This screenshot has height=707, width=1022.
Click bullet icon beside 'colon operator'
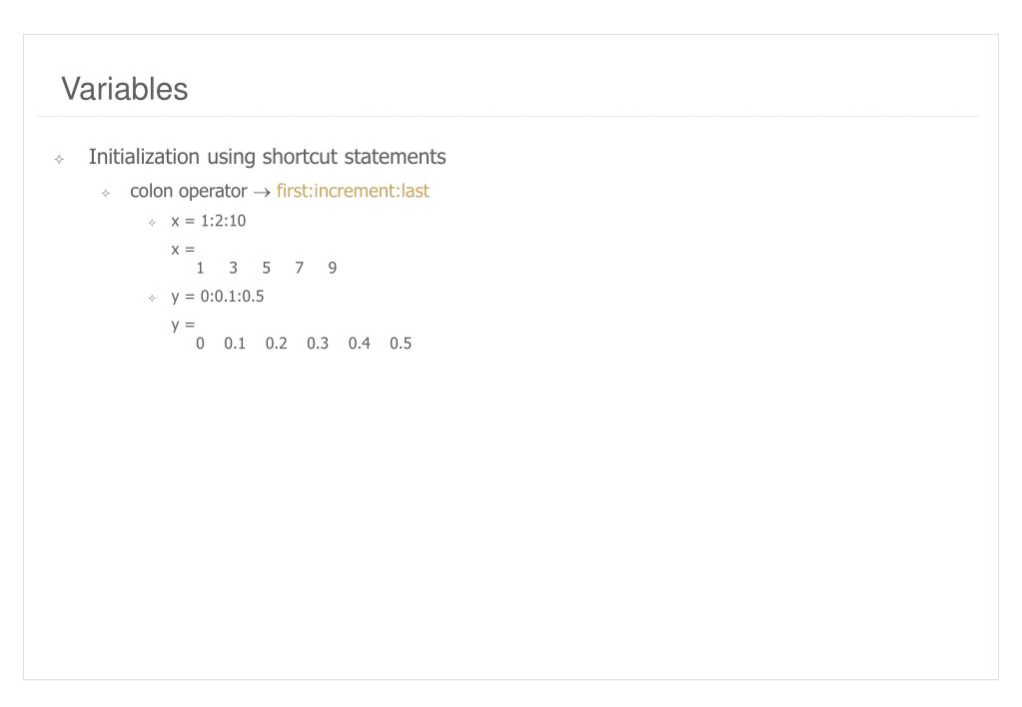point(106,193)
